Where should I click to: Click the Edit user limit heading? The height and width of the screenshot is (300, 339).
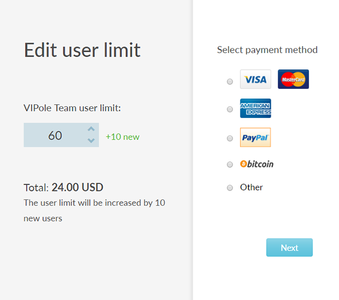82,50
